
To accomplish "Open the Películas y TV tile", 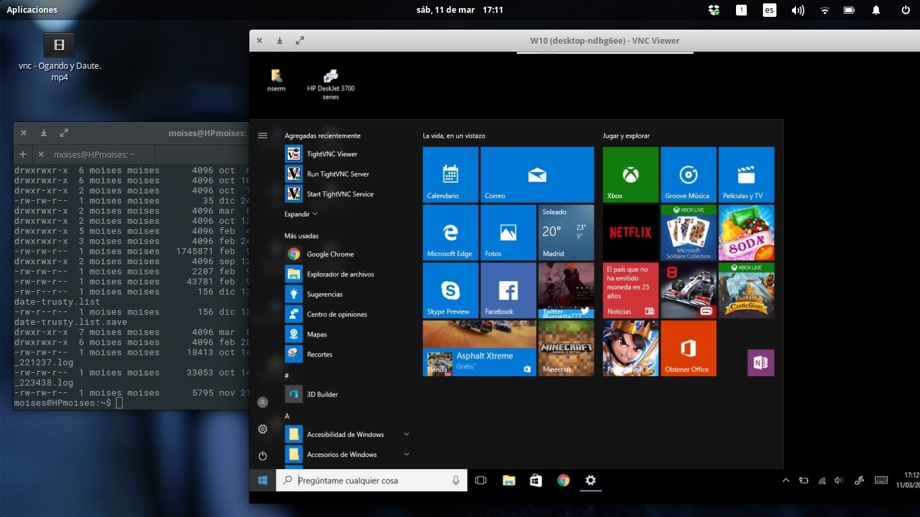I will (746, 175).
